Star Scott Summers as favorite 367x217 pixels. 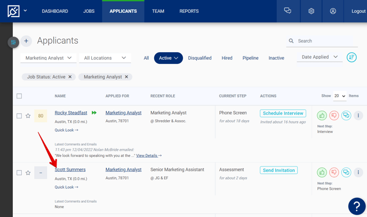click(28, 173)
